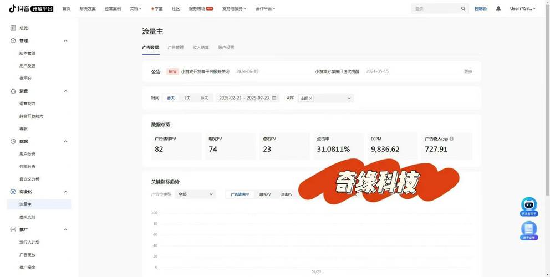
Task: Click the 管理 cube icon in sidebar
Action: [13, 40]
